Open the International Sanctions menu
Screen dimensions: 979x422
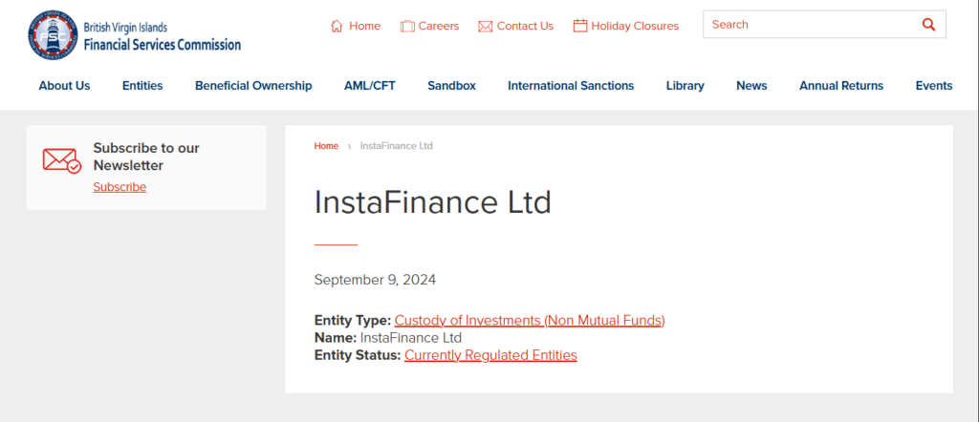coord(571,86)
